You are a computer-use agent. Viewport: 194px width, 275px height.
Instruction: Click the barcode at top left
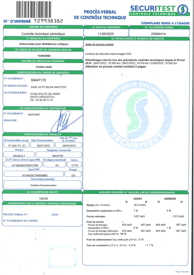tap(39, 9)
